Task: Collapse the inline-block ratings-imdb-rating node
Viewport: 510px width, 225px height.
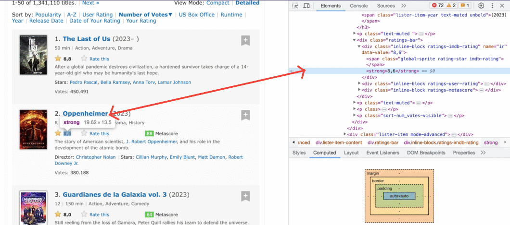Action: [x=359, y=47]
